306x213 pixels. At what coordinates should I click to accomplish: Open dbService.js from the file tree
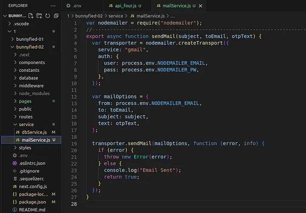point(31,132)
